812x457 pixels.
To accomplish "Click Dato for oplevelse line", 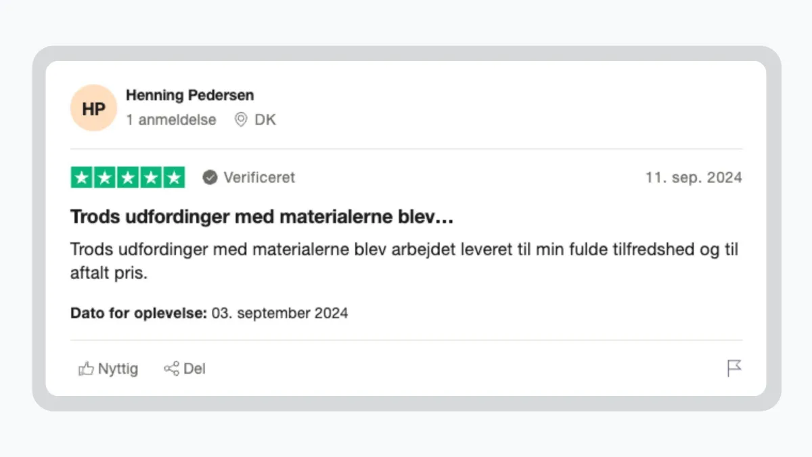I will [x=209, y=313].
